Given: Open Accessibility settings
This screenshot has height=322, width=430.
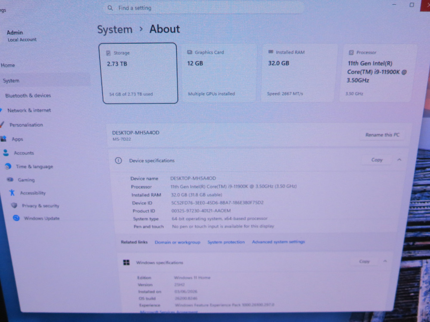Looking at the screenshot, I should coord(33,193).
